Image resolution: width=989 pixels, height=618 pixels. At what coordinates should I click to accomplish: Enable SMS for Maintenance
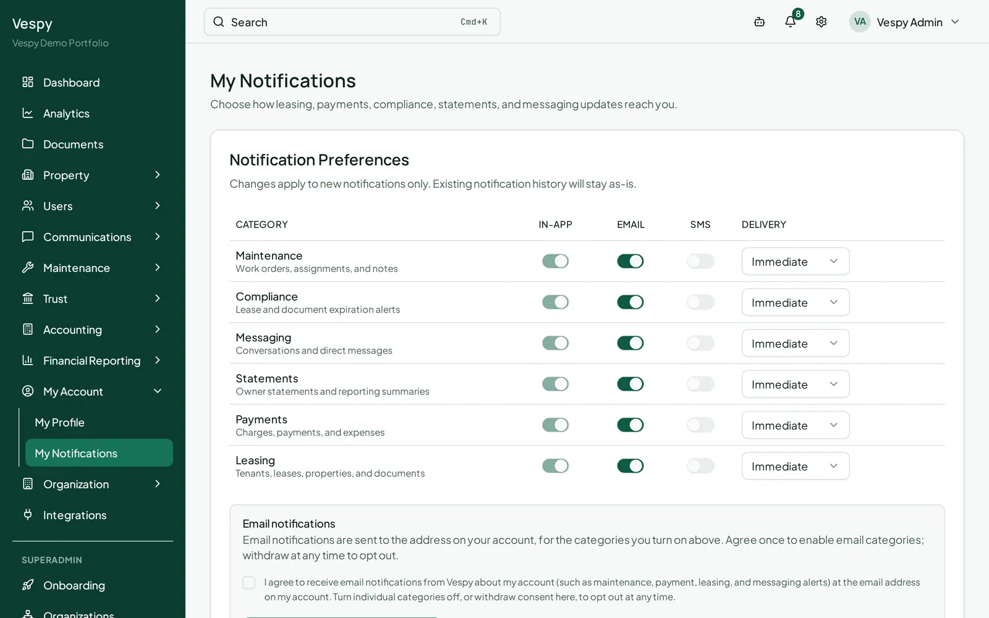(x=700, y=261)
